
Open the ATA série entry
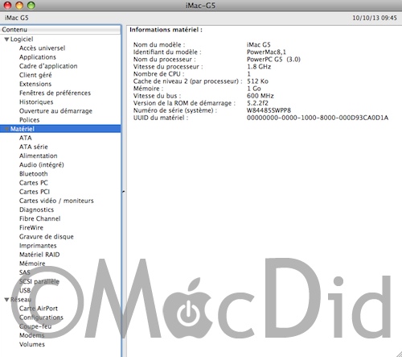(x=34, y=147)
